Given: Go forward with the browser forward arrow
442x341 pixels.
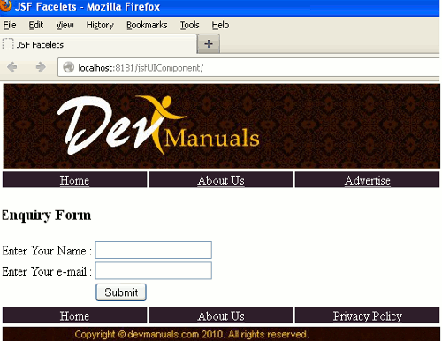Looking at the screenshot, I should (41, 67).
